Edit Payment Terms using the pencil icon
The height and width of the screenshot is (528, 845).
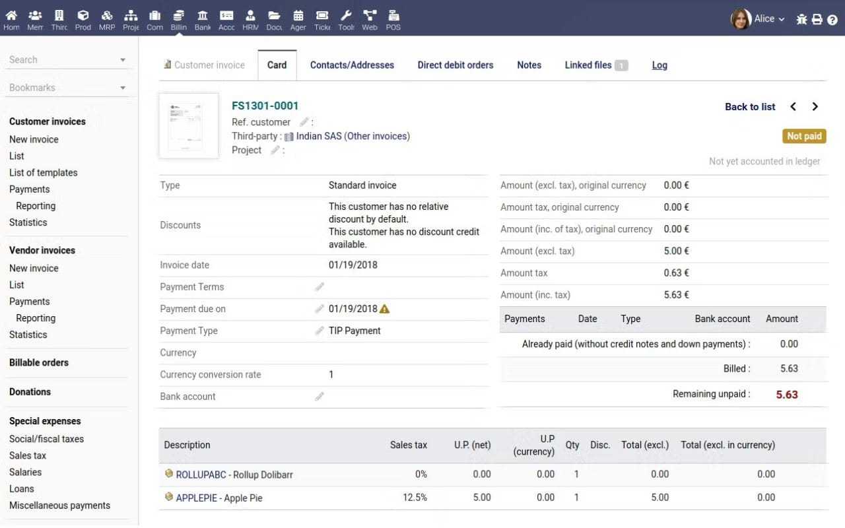(319, 286)
